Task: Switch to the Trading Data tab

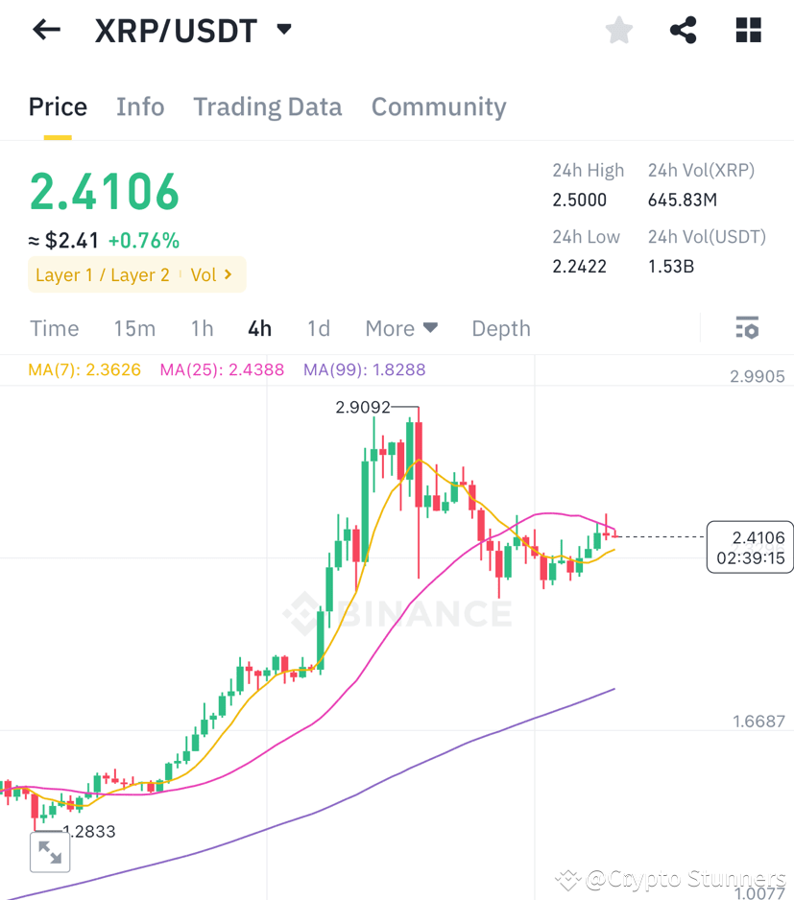Action: coord(267,107)
